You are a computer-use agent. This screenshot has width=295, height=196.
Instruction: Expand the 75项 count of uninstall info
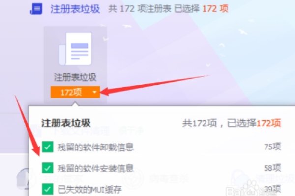272,147
